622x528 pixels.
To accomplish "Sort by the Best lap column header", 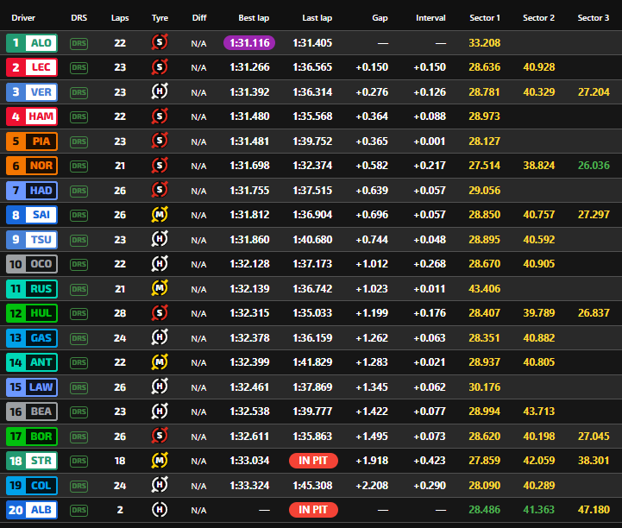I will 253,17.
